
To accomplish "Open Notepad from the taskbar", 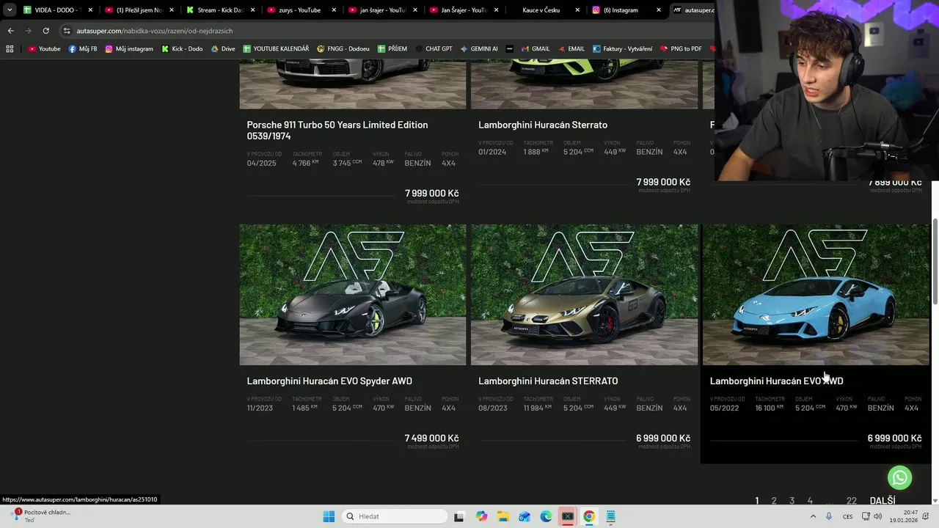I will [610, 516].
